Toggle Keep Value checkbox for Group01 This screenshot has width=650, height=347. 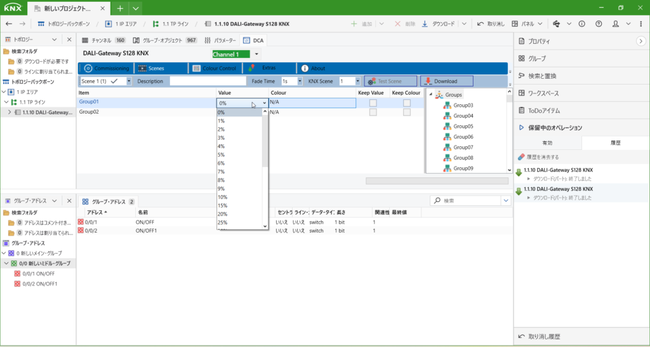[x=373, y=103]
